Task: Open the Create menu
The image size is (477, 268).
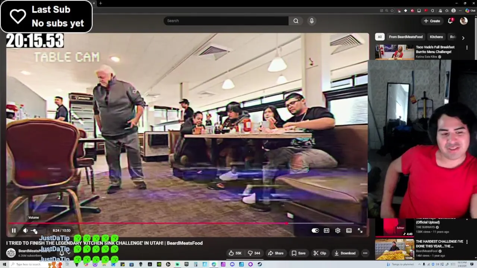Action: [x=432, y=21]
